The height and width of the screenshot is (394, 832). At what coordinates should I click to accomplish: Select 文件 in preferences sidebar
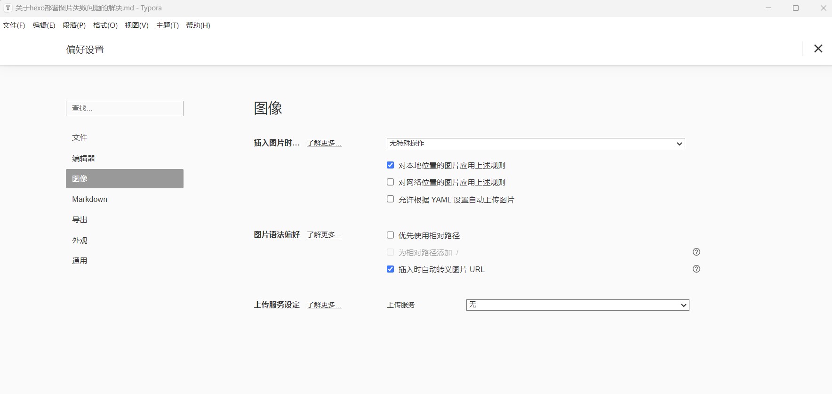pyautogui.click(x=125, y=137)
